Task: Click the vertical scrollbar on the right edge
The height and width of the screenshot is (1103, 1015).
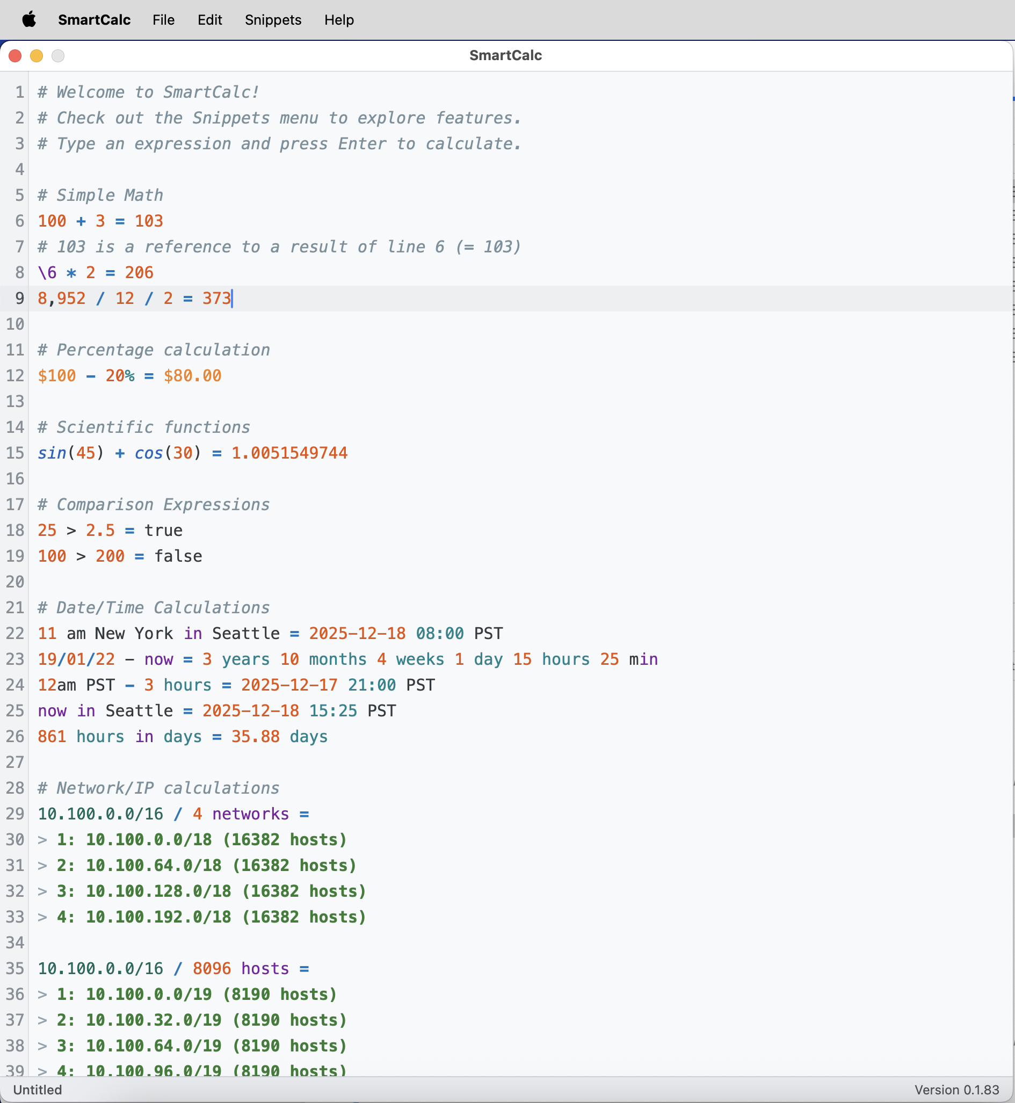Action: (1011, 330)
